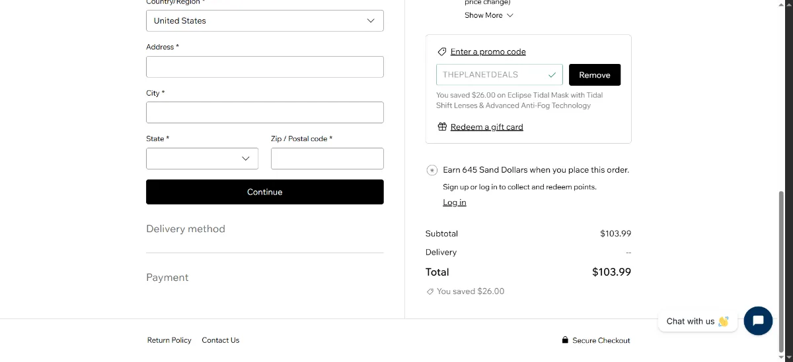Click the City input field
The image size is (793, 362).
coord(265,112)
